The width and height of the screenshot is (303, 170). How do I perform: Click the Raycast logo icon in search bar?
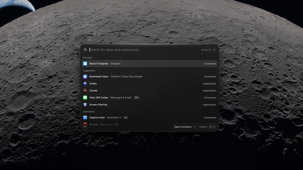pos(85,50)
